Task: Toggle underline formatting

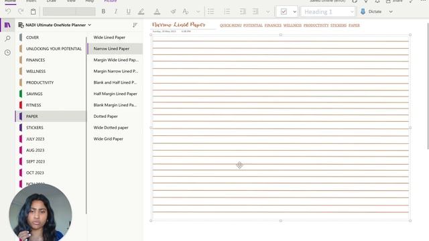Action: [x=128, y=11]
